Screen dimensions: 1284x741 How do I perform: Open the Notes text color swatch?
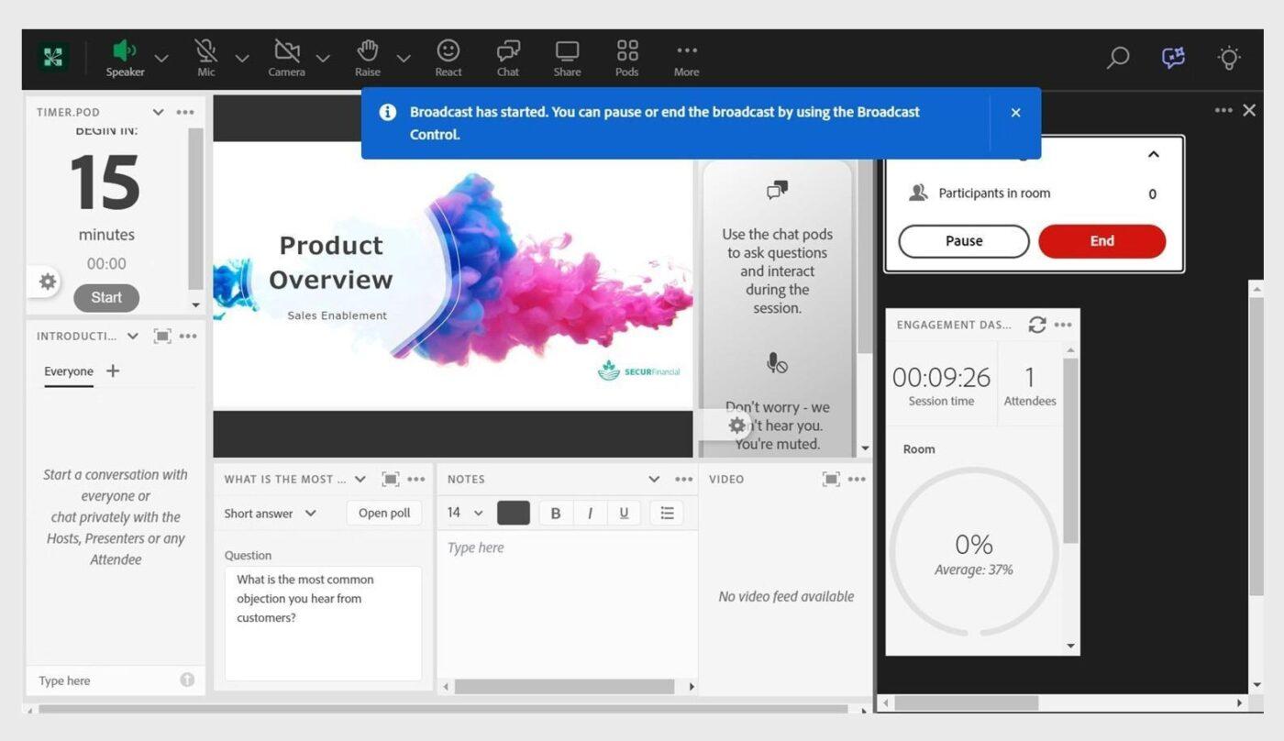click(x=513, y=513)
